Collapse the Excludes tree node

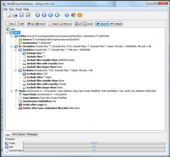tap(16, 70)
